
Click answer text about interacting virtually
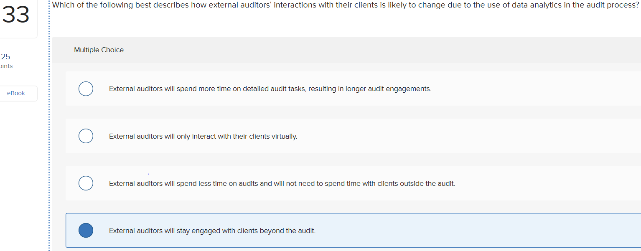pyautogui.click(x=203, y=136)
